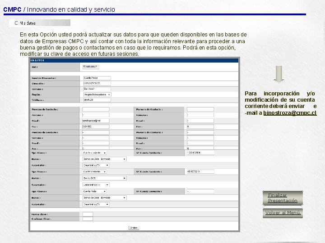Click the Volver al Menú button
Image resolution: width=325 pixels, height=243 pixels.
pos(283,213)
